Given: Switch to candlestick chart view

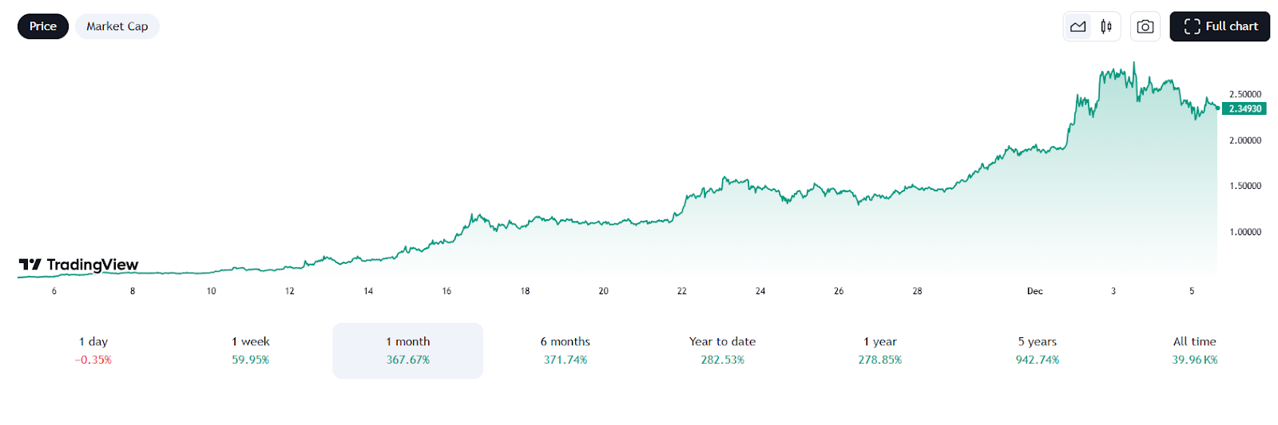Looking at the screenshot, I should point(1106,26).
